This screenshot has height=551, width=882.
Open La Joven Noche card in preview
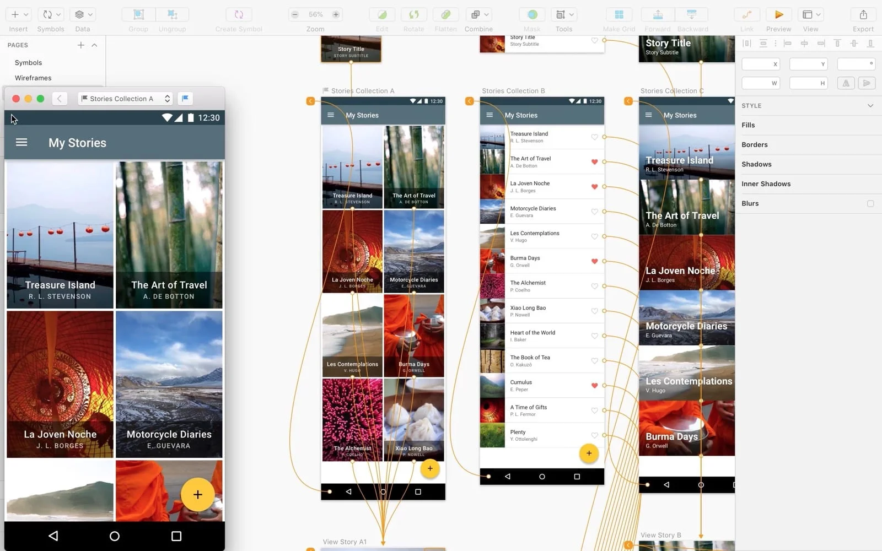[x=60, y=385]
